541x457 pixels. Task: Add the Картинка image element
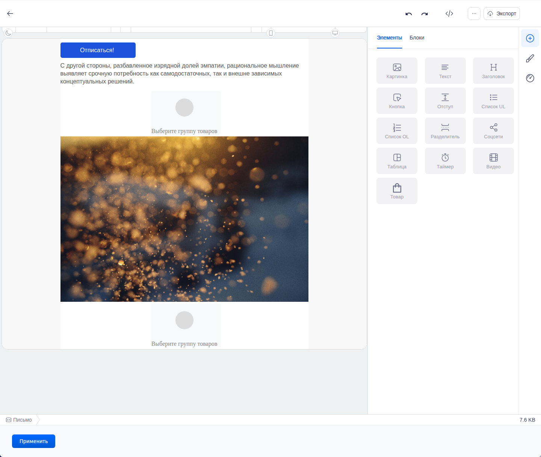click(x=397, y=71)
